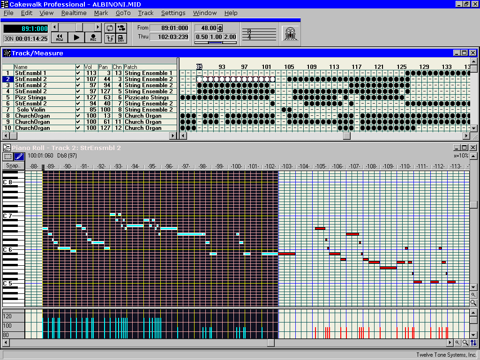
Task: Click large magnifier horizontal zoom in icon
Action: point(465,343)
